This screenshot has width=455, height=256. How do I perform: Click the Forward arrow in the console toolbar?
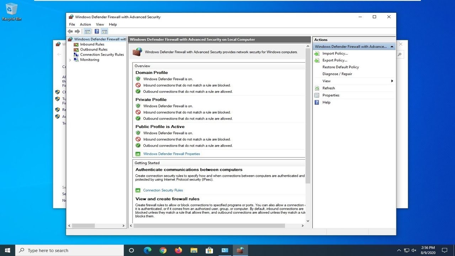(x=77, y=31)
